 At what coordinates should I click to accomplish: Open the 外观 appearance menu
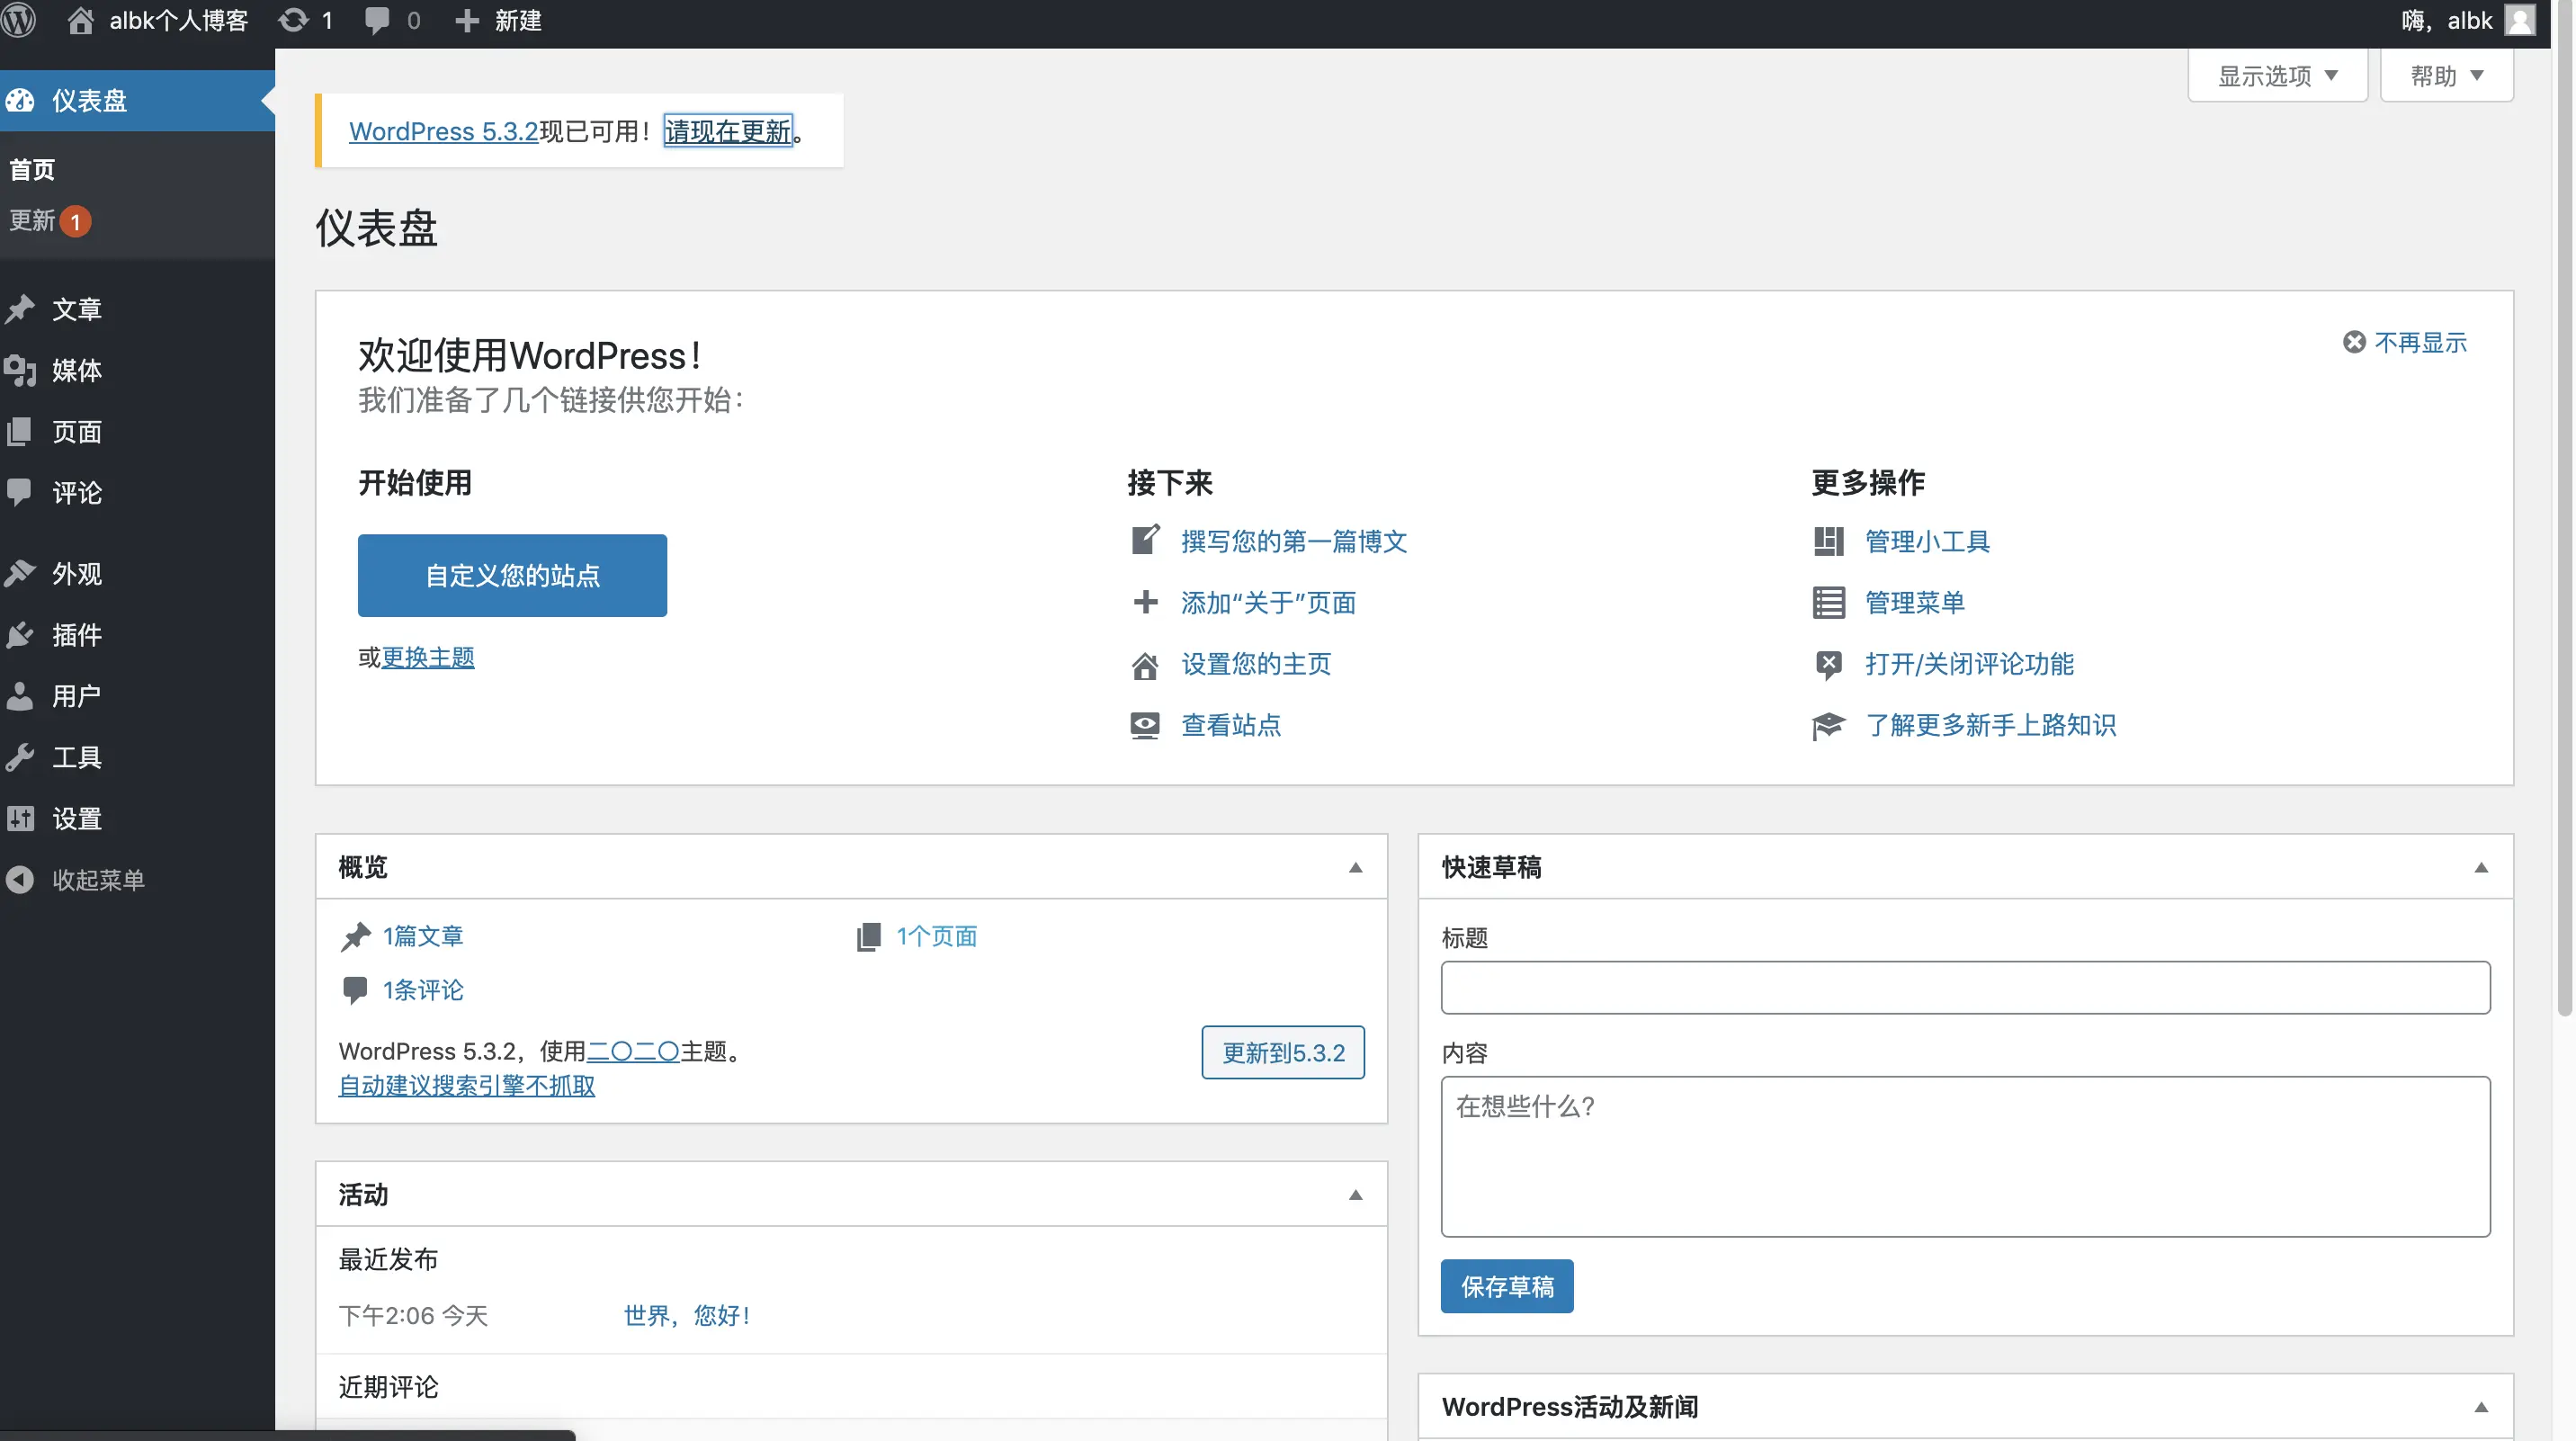point(76,574)
